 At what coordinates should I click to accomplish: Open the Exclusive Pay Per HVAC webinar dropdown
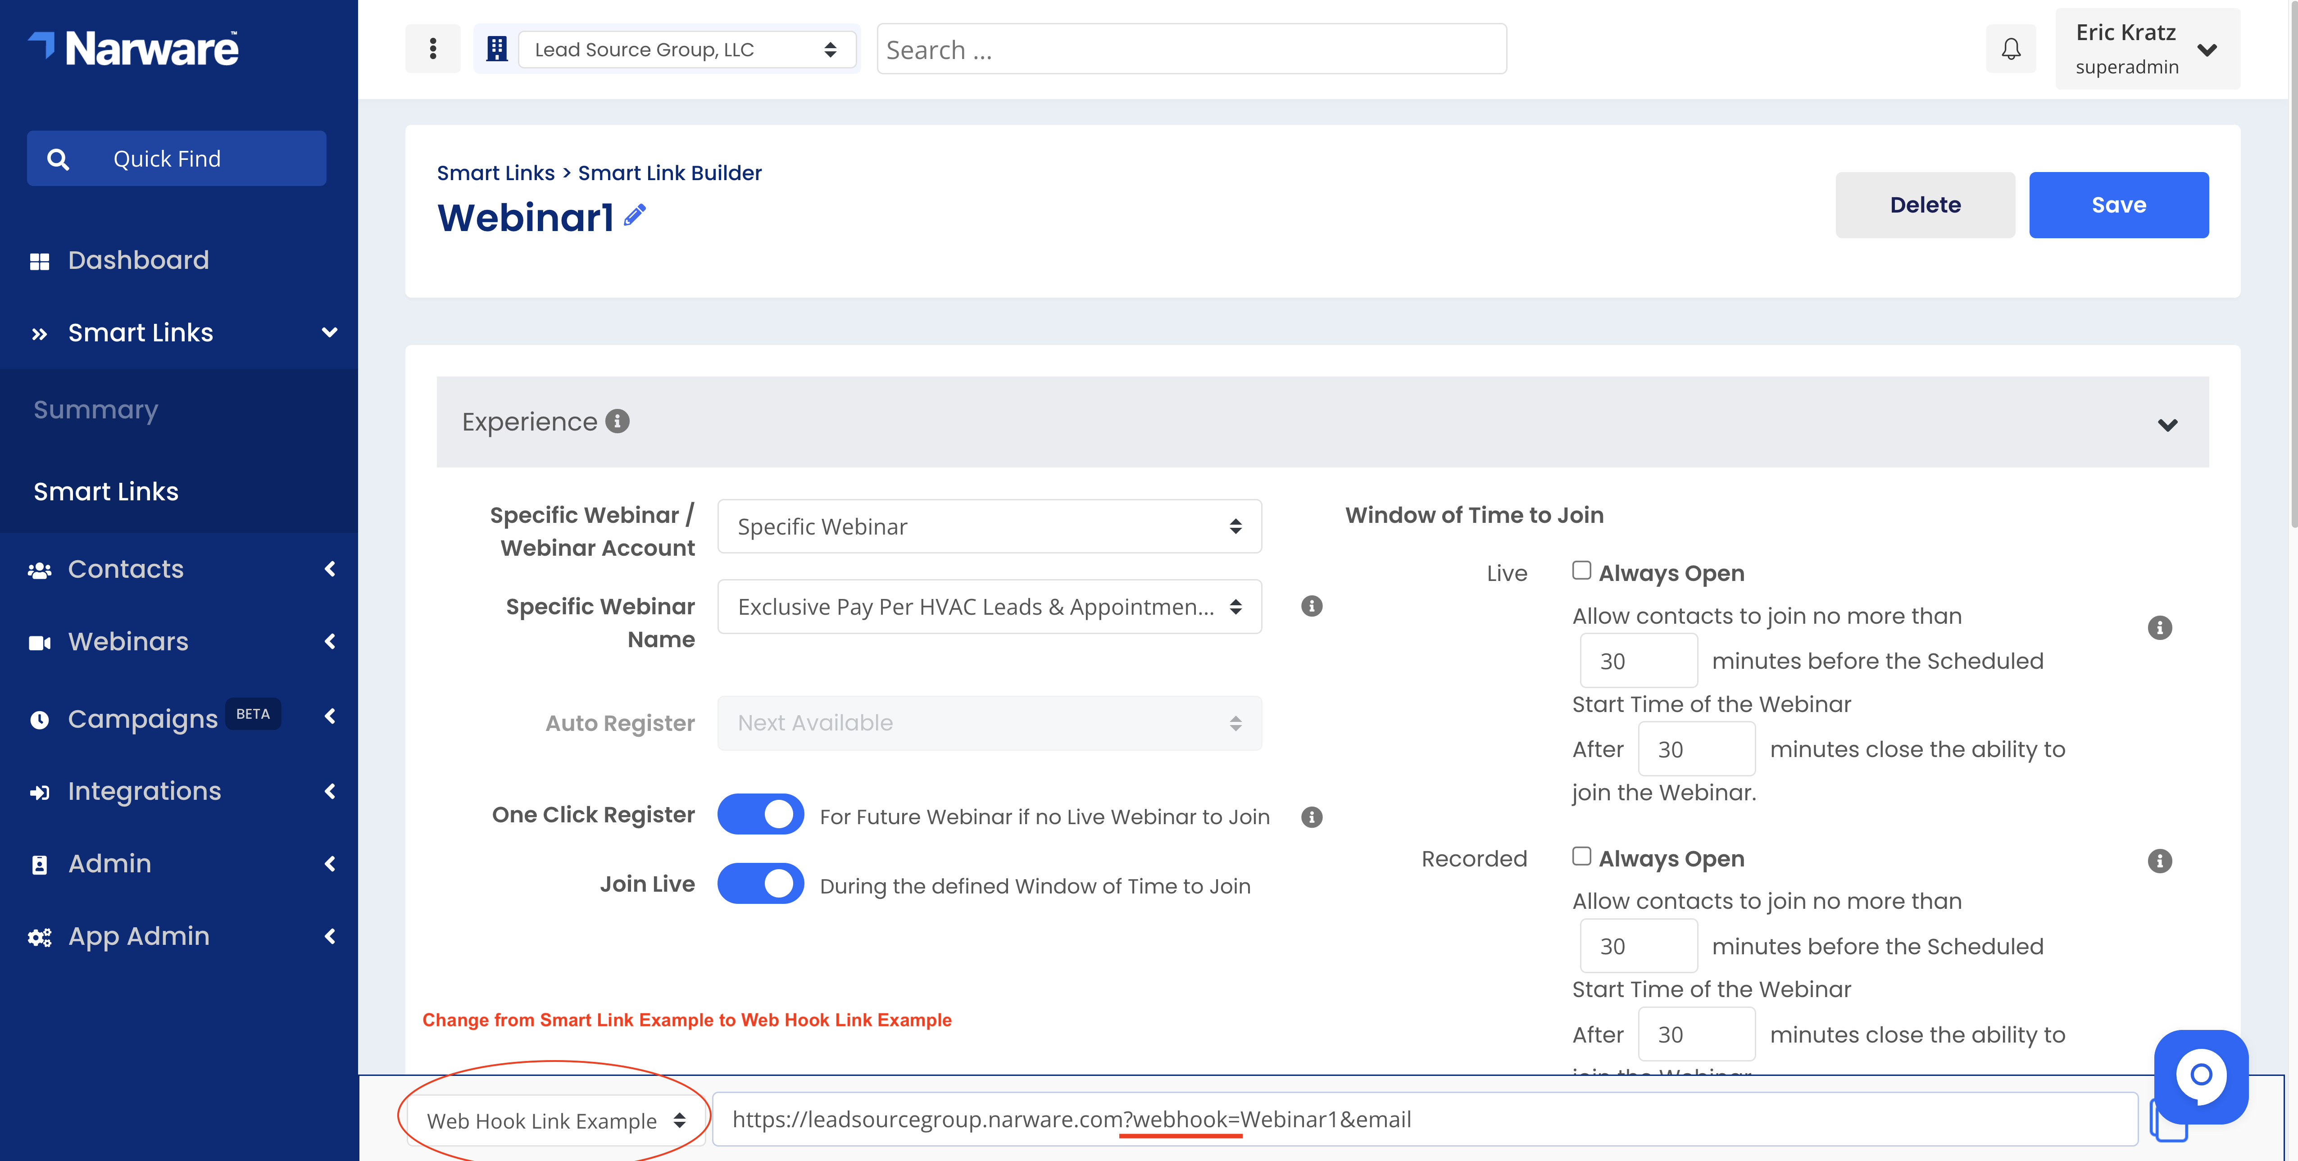[x=989, y=606]
